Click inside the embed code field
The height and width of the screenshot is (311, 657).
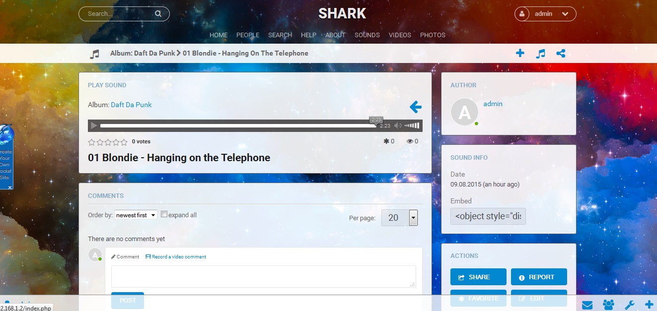coord(488,216)
